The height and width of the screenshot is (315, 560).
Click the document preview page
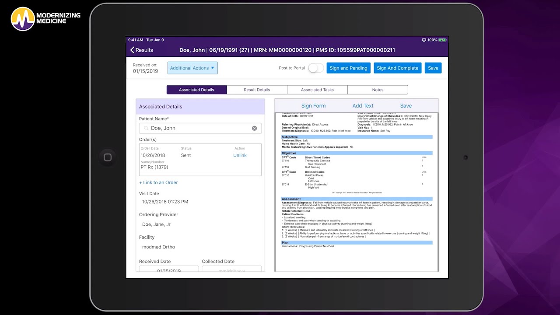pos(357,192)
